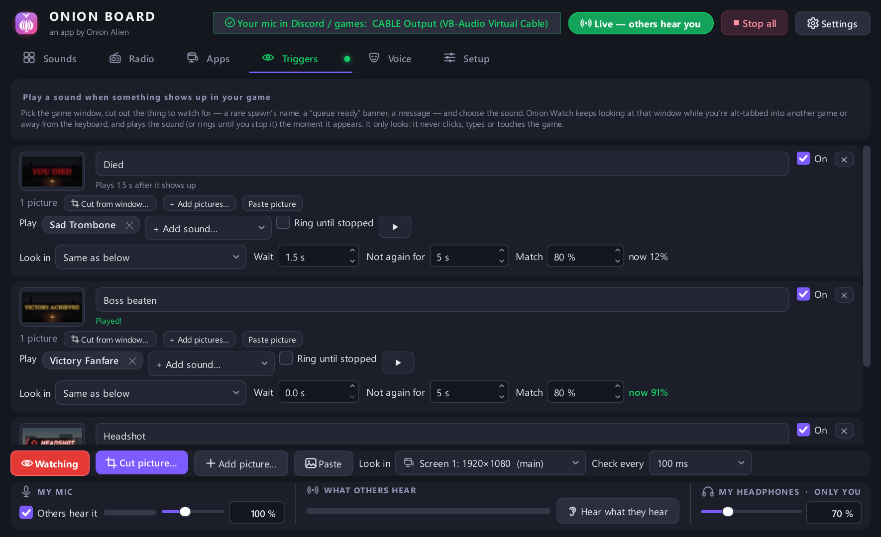Remove Victory Fanfare sound from Boss beaten trigger
Screen dimensions: 881x537
pos(132,361)
